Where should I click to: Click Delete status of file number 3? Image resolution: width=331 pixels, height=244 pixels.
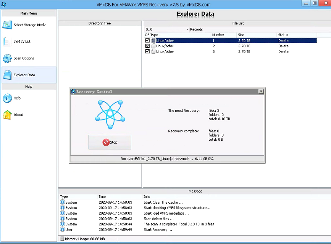point(283,51)
